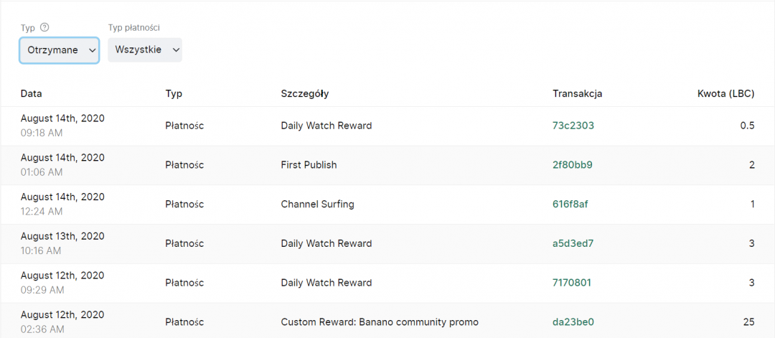This screenshot has width=775, height=338.
Task: Click the 25 LBC amount cell
Action: (x=748, y=322)
